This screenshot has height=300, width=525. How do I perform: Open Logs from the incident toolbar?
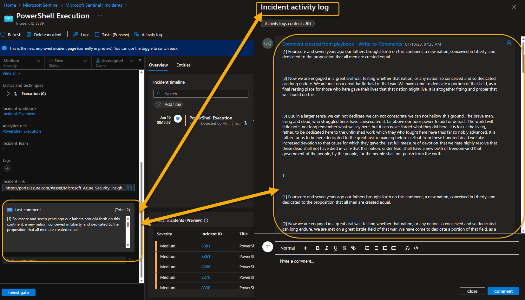pyautogui.click(x=81, y=35)
